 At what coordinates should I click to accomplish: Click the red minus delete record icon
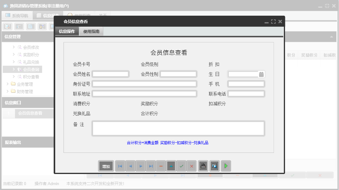pyautogui.click(x=161, y=166)
